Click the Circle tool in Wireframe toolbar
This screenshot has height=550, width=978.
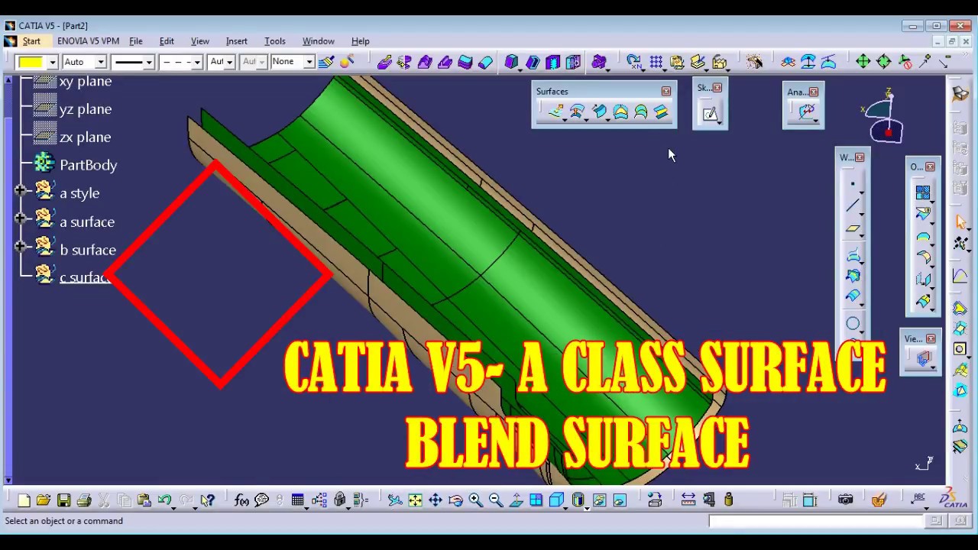(x=853, y=324)
